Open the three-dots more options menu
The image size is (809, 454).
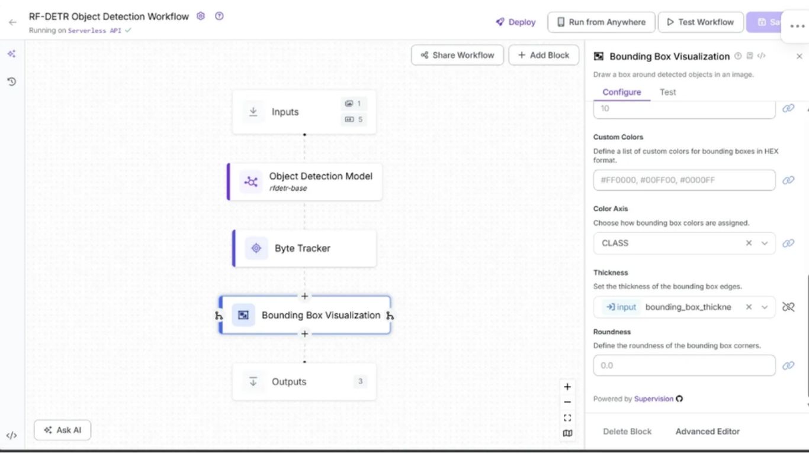[797, 27]
